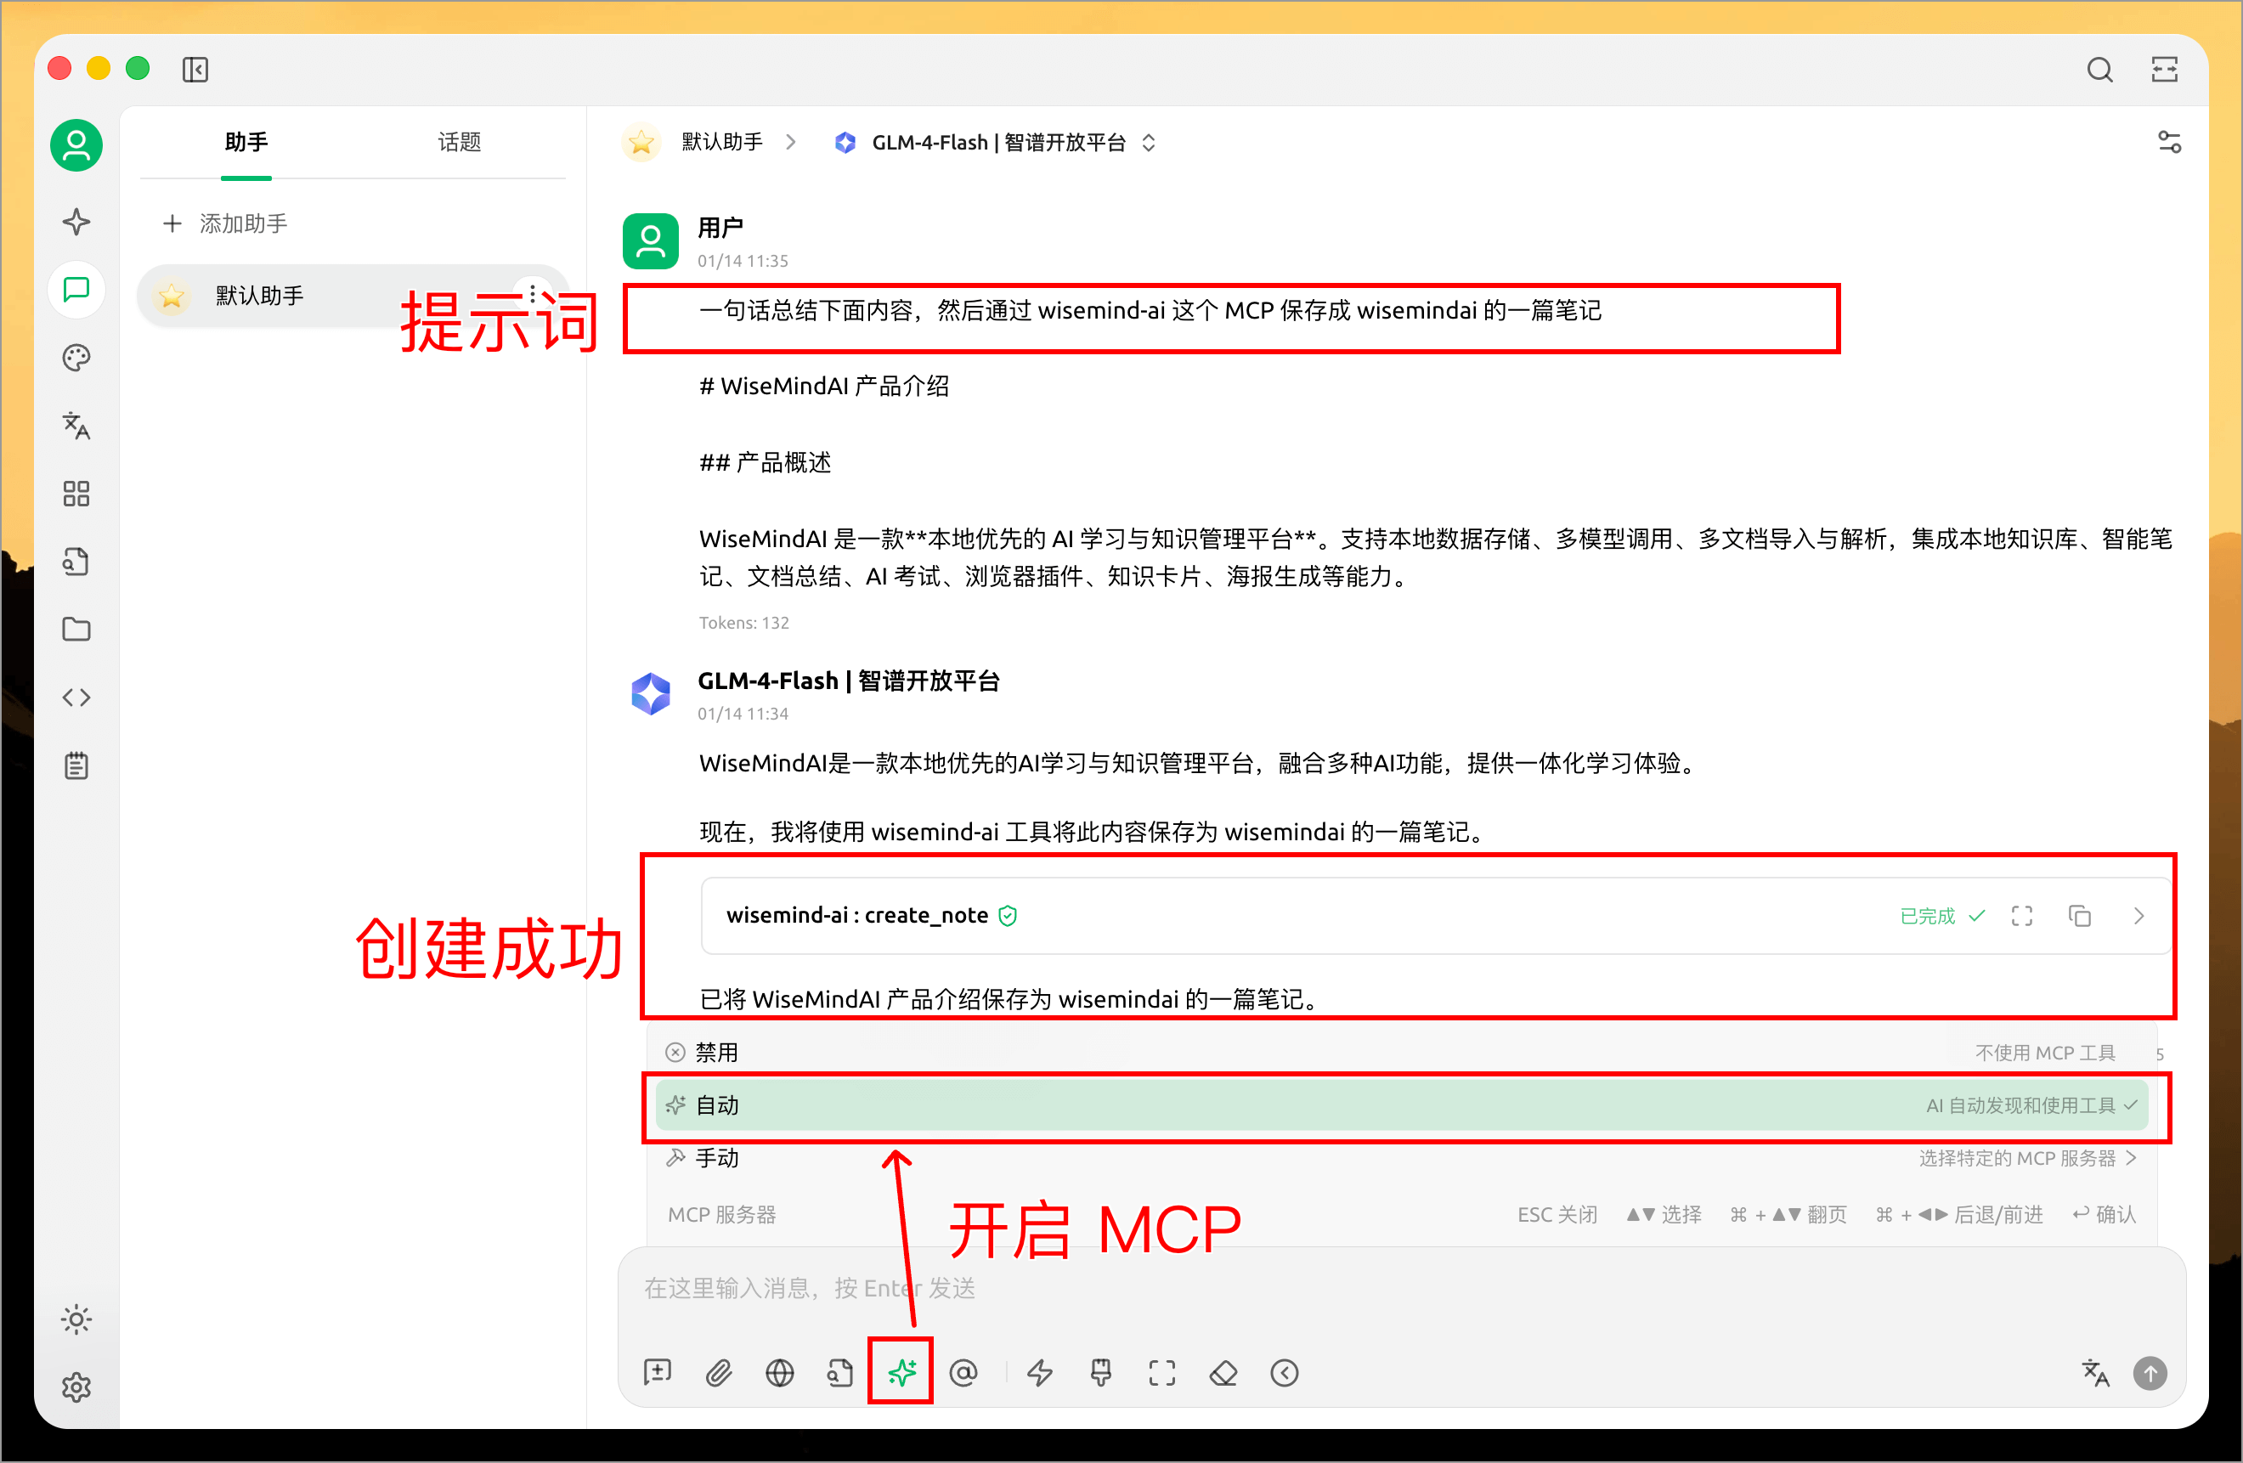Open the Paintings palette in the sidebar
Viewport: 2243px width, 1463px height.
76,358
